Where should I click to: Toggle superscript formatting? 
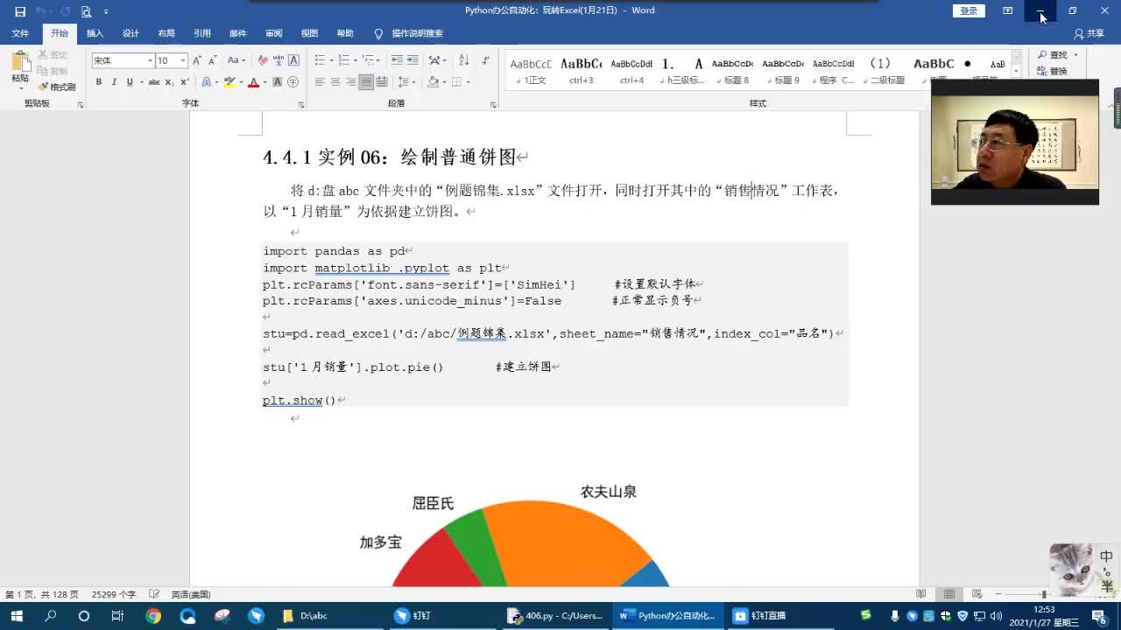184,82
